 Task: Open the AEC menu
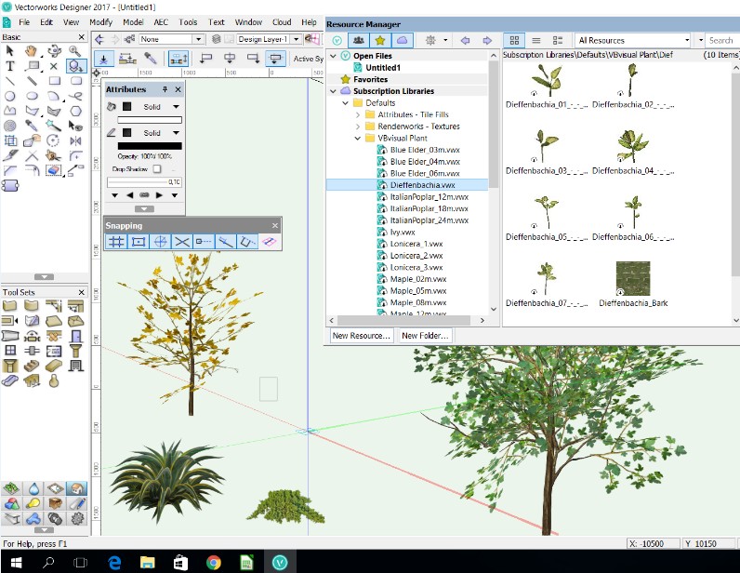pos(161,22)
